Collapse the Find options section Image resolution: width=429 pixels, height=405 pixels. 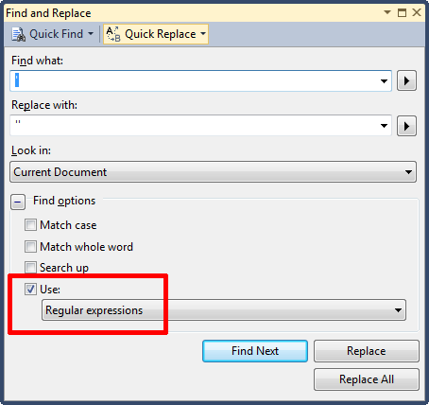pyautogui.click(x=18, y=202)
